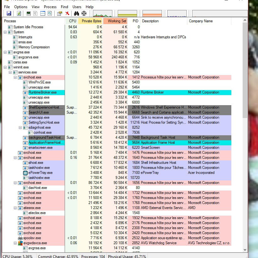Click the process list scrollbar down arrow
Screen dimensions: 258x258
tap(245, 250)
